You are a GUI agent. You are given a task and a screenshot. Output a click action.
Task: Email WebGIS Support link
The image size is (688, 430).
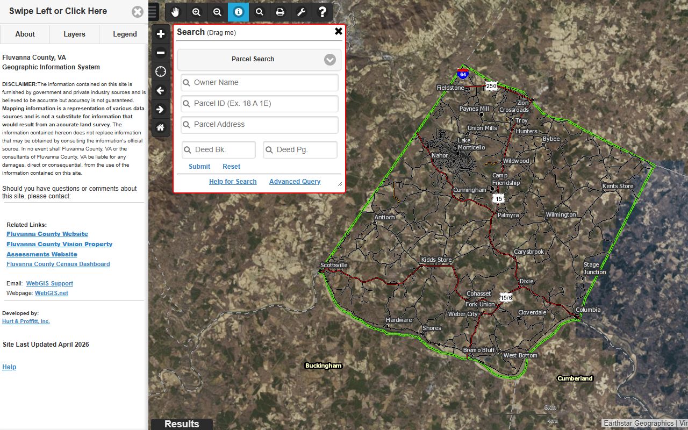click(49, 283)
